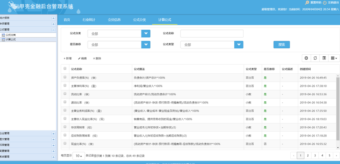Click the table's vertical scrollbar

[338, 108]
